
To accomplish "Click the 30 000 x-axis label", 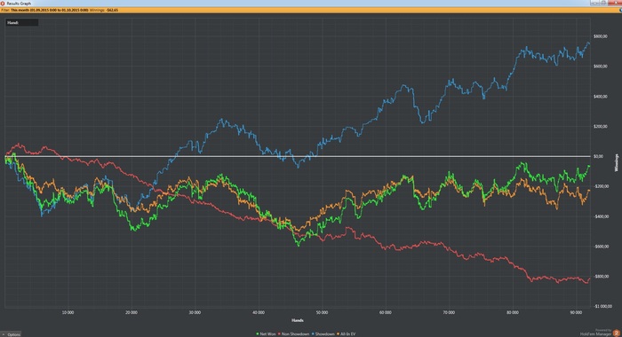I will [x=195, y=312].
